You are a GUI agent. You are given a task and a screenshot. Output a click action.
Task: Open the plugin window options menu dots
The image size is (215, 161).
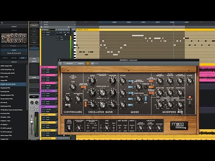coord(60,64)
